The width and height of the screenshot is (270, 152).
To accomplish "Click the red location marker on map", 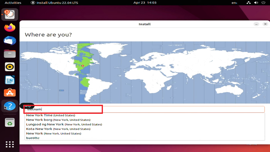I will (83, 66).
